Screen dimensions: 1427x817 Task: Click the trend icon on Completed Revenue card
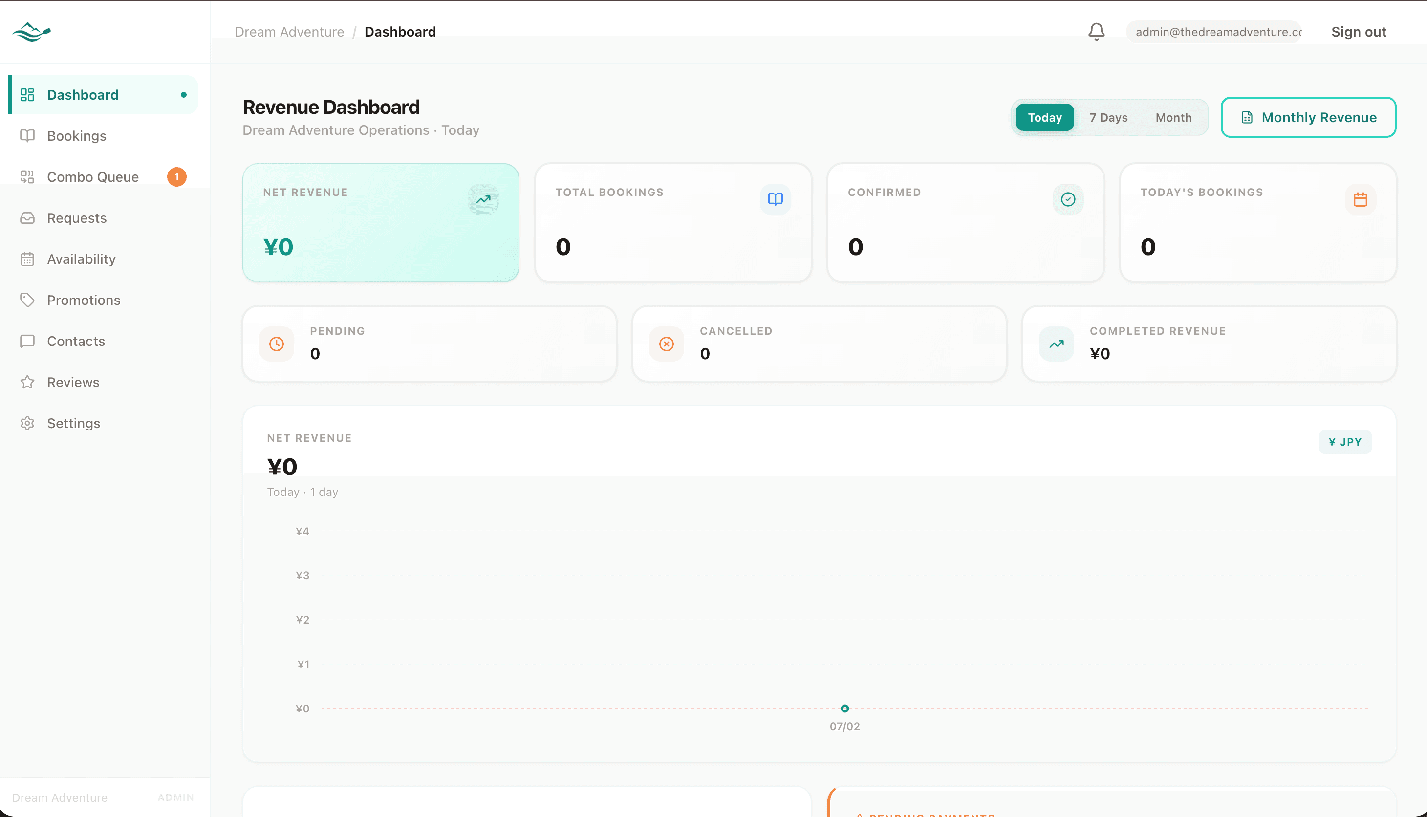[1057, 344]
